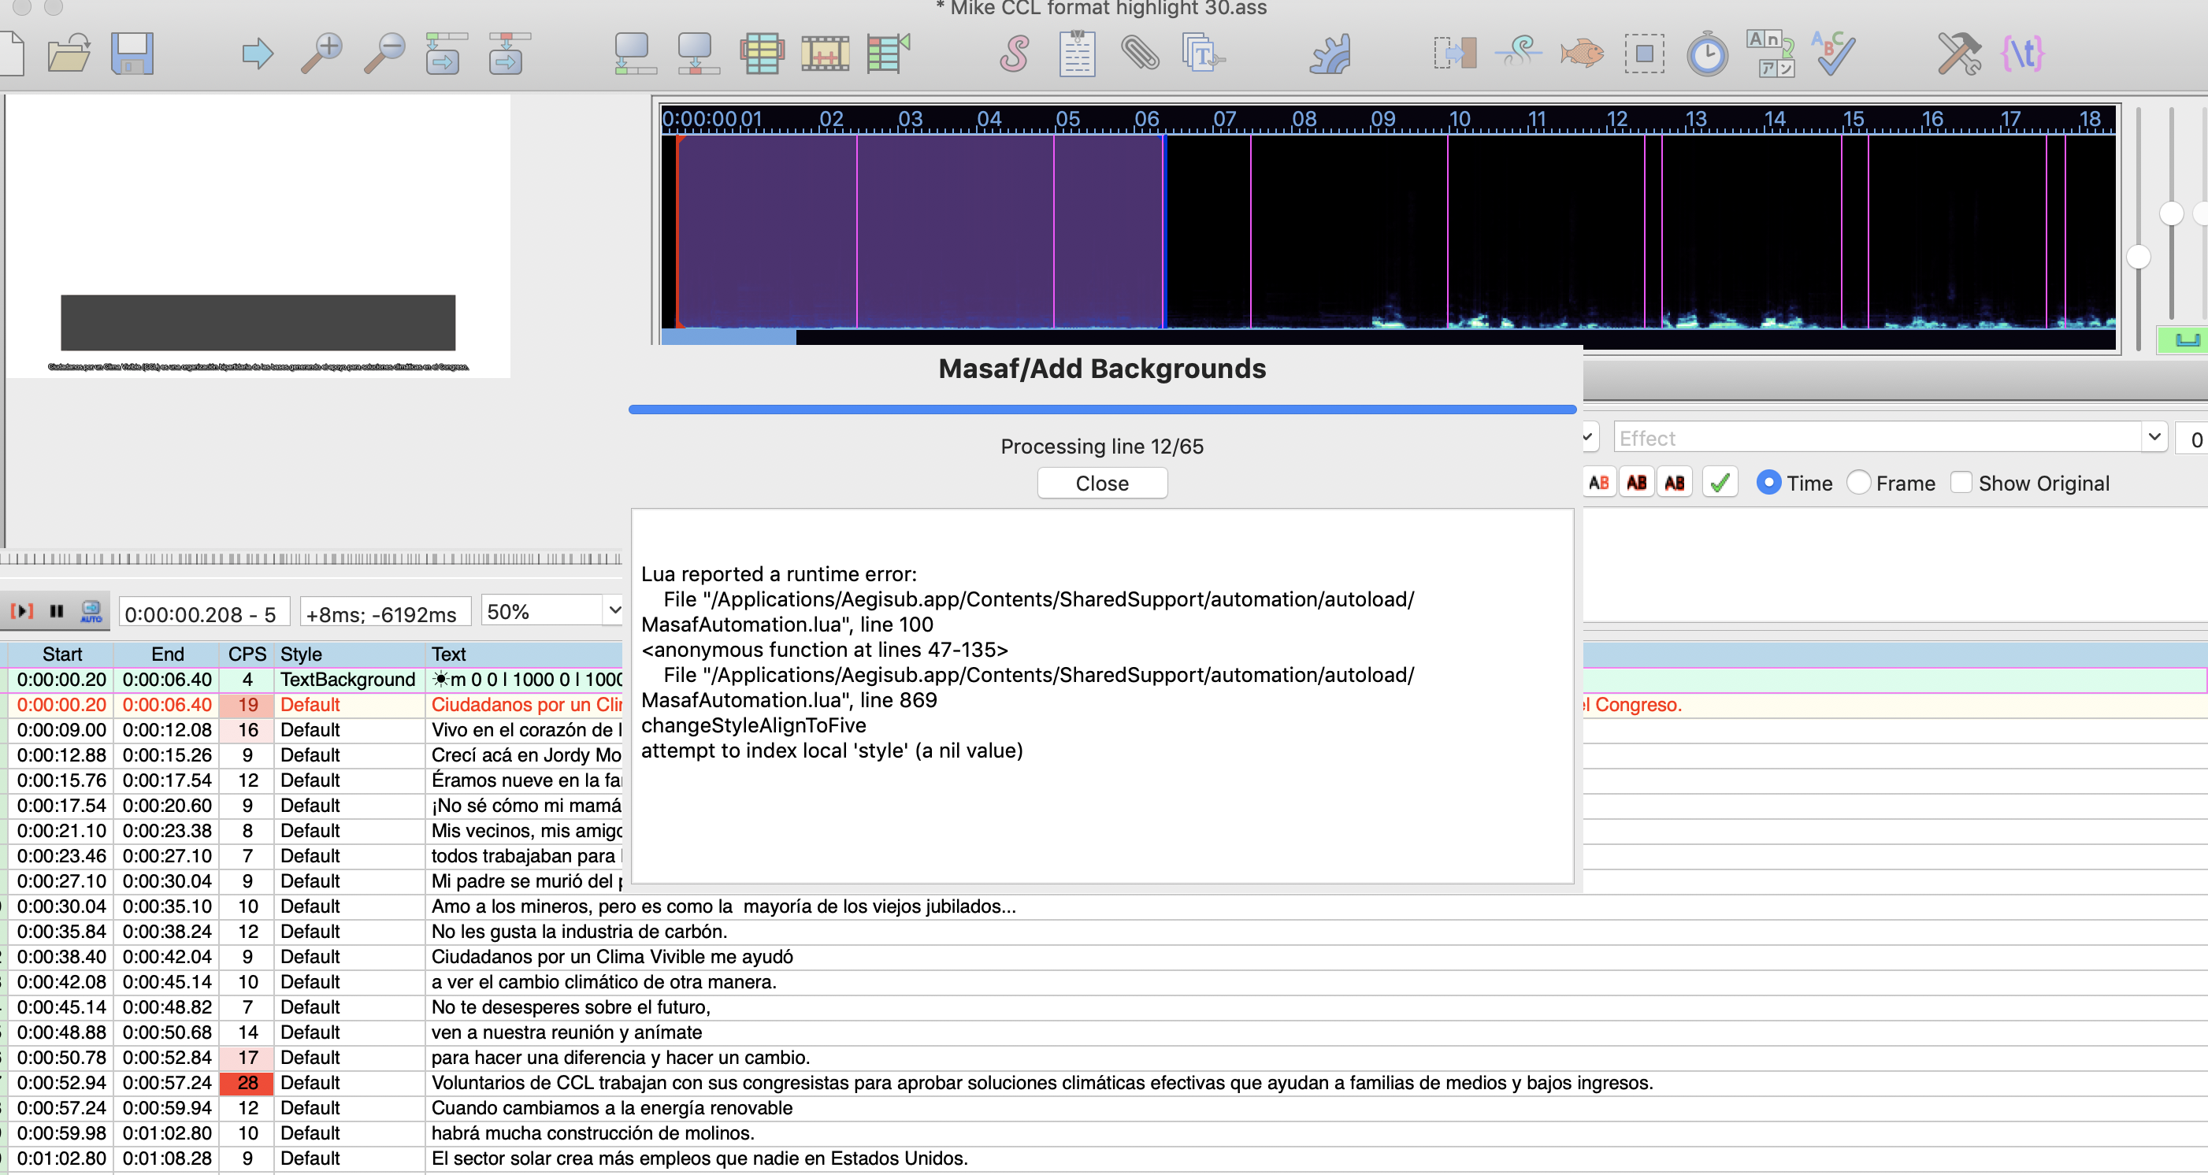
Task: Select row 'a ver el cambio climático de otra manera.'
Action: [1104, 982]
